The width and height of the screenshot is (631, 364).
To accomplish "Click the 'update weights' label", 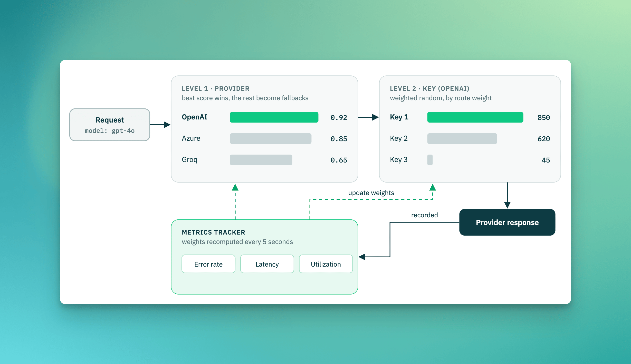I will (371, 193).
